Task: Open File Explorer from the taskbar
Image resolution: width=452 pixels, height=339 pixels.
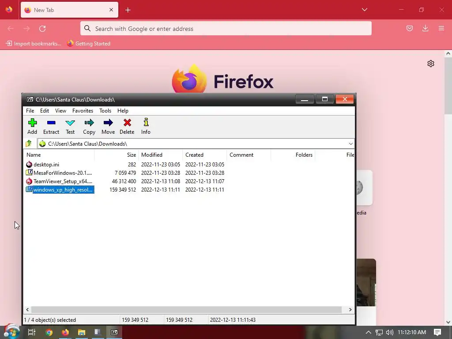Action: pyautogui.click(x=82, y=332)
